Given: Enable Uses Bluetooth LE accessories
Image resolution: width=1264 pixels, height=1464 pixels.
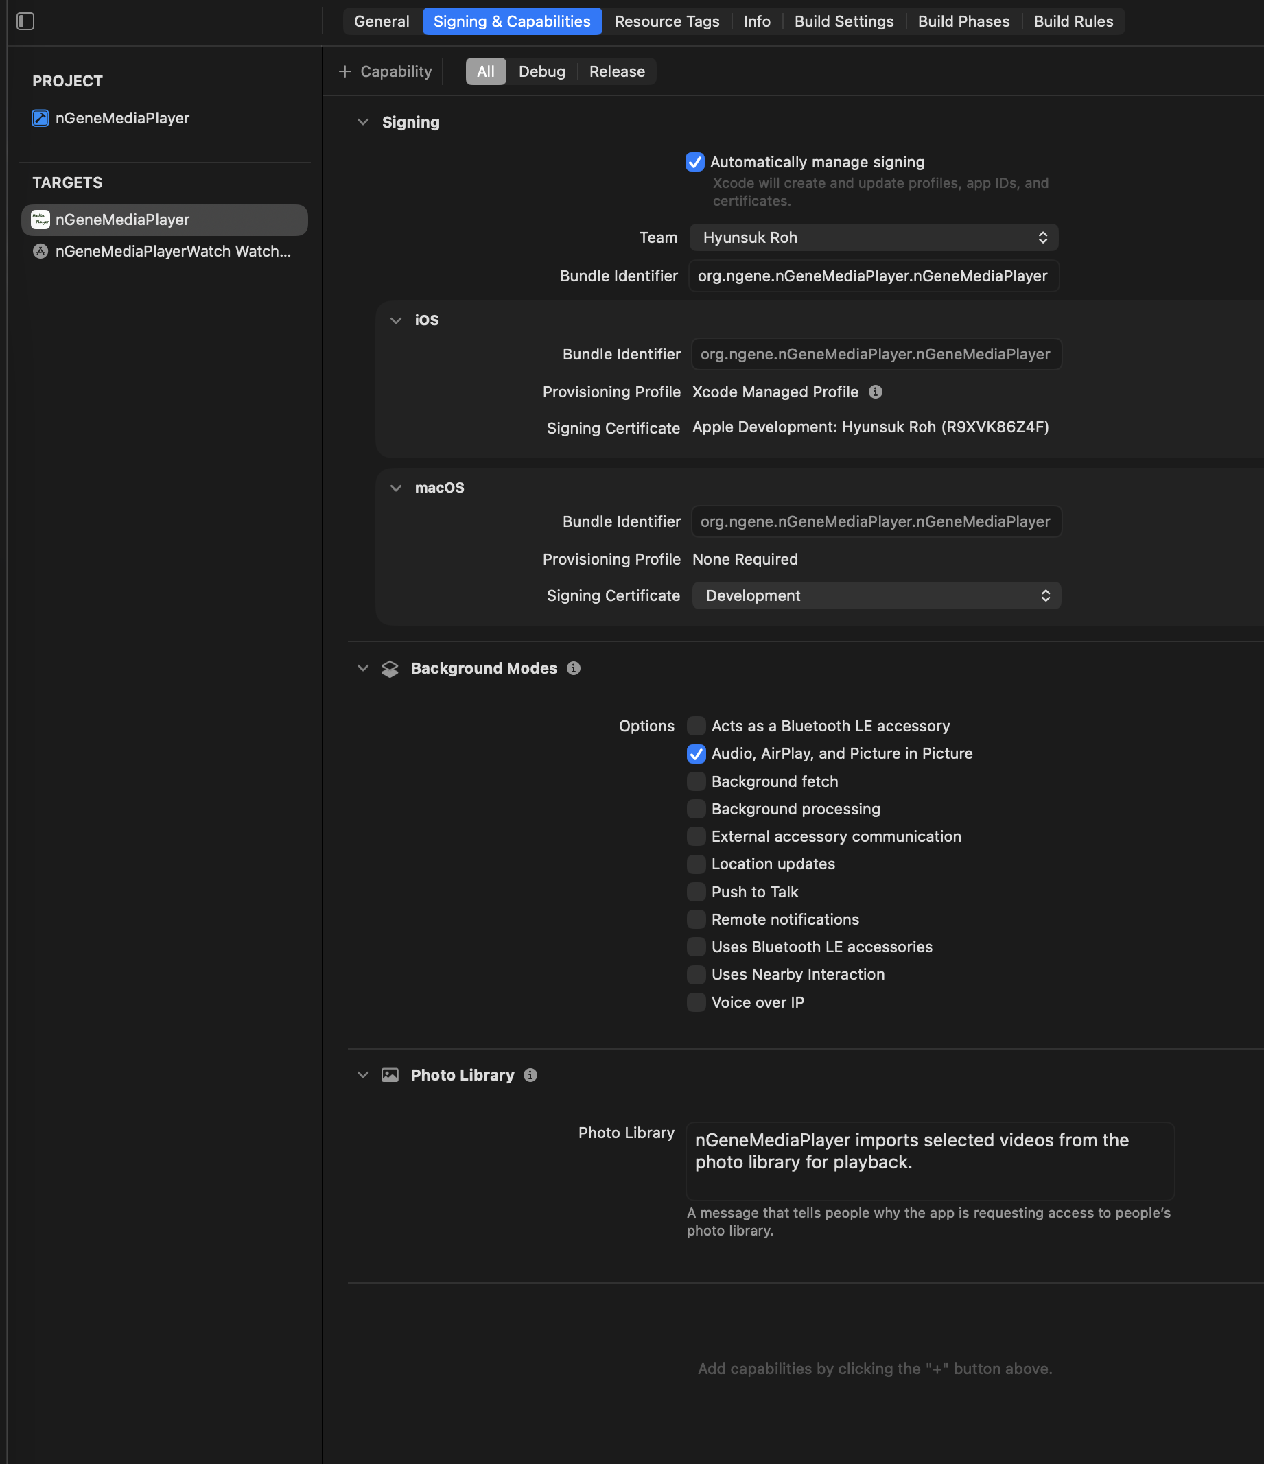Looking at the screenshot, I should pos(697,947).
